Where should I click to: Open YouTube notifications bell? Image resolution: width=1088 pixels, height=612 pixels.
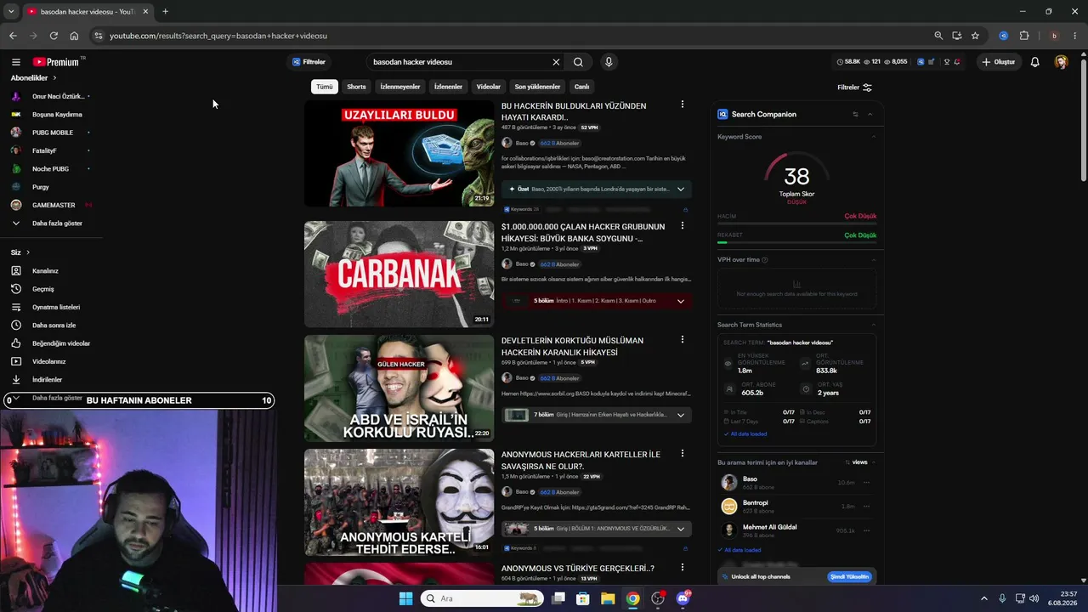click(x=1034, y=62)
